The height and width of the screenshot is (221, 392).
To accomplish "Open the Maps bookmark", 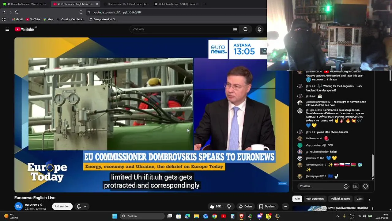I will point(48,19).
